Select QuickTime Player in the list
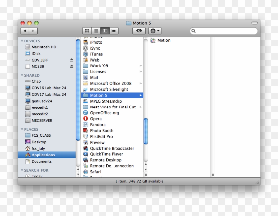 pyautogui.click(x=106, y=154)
